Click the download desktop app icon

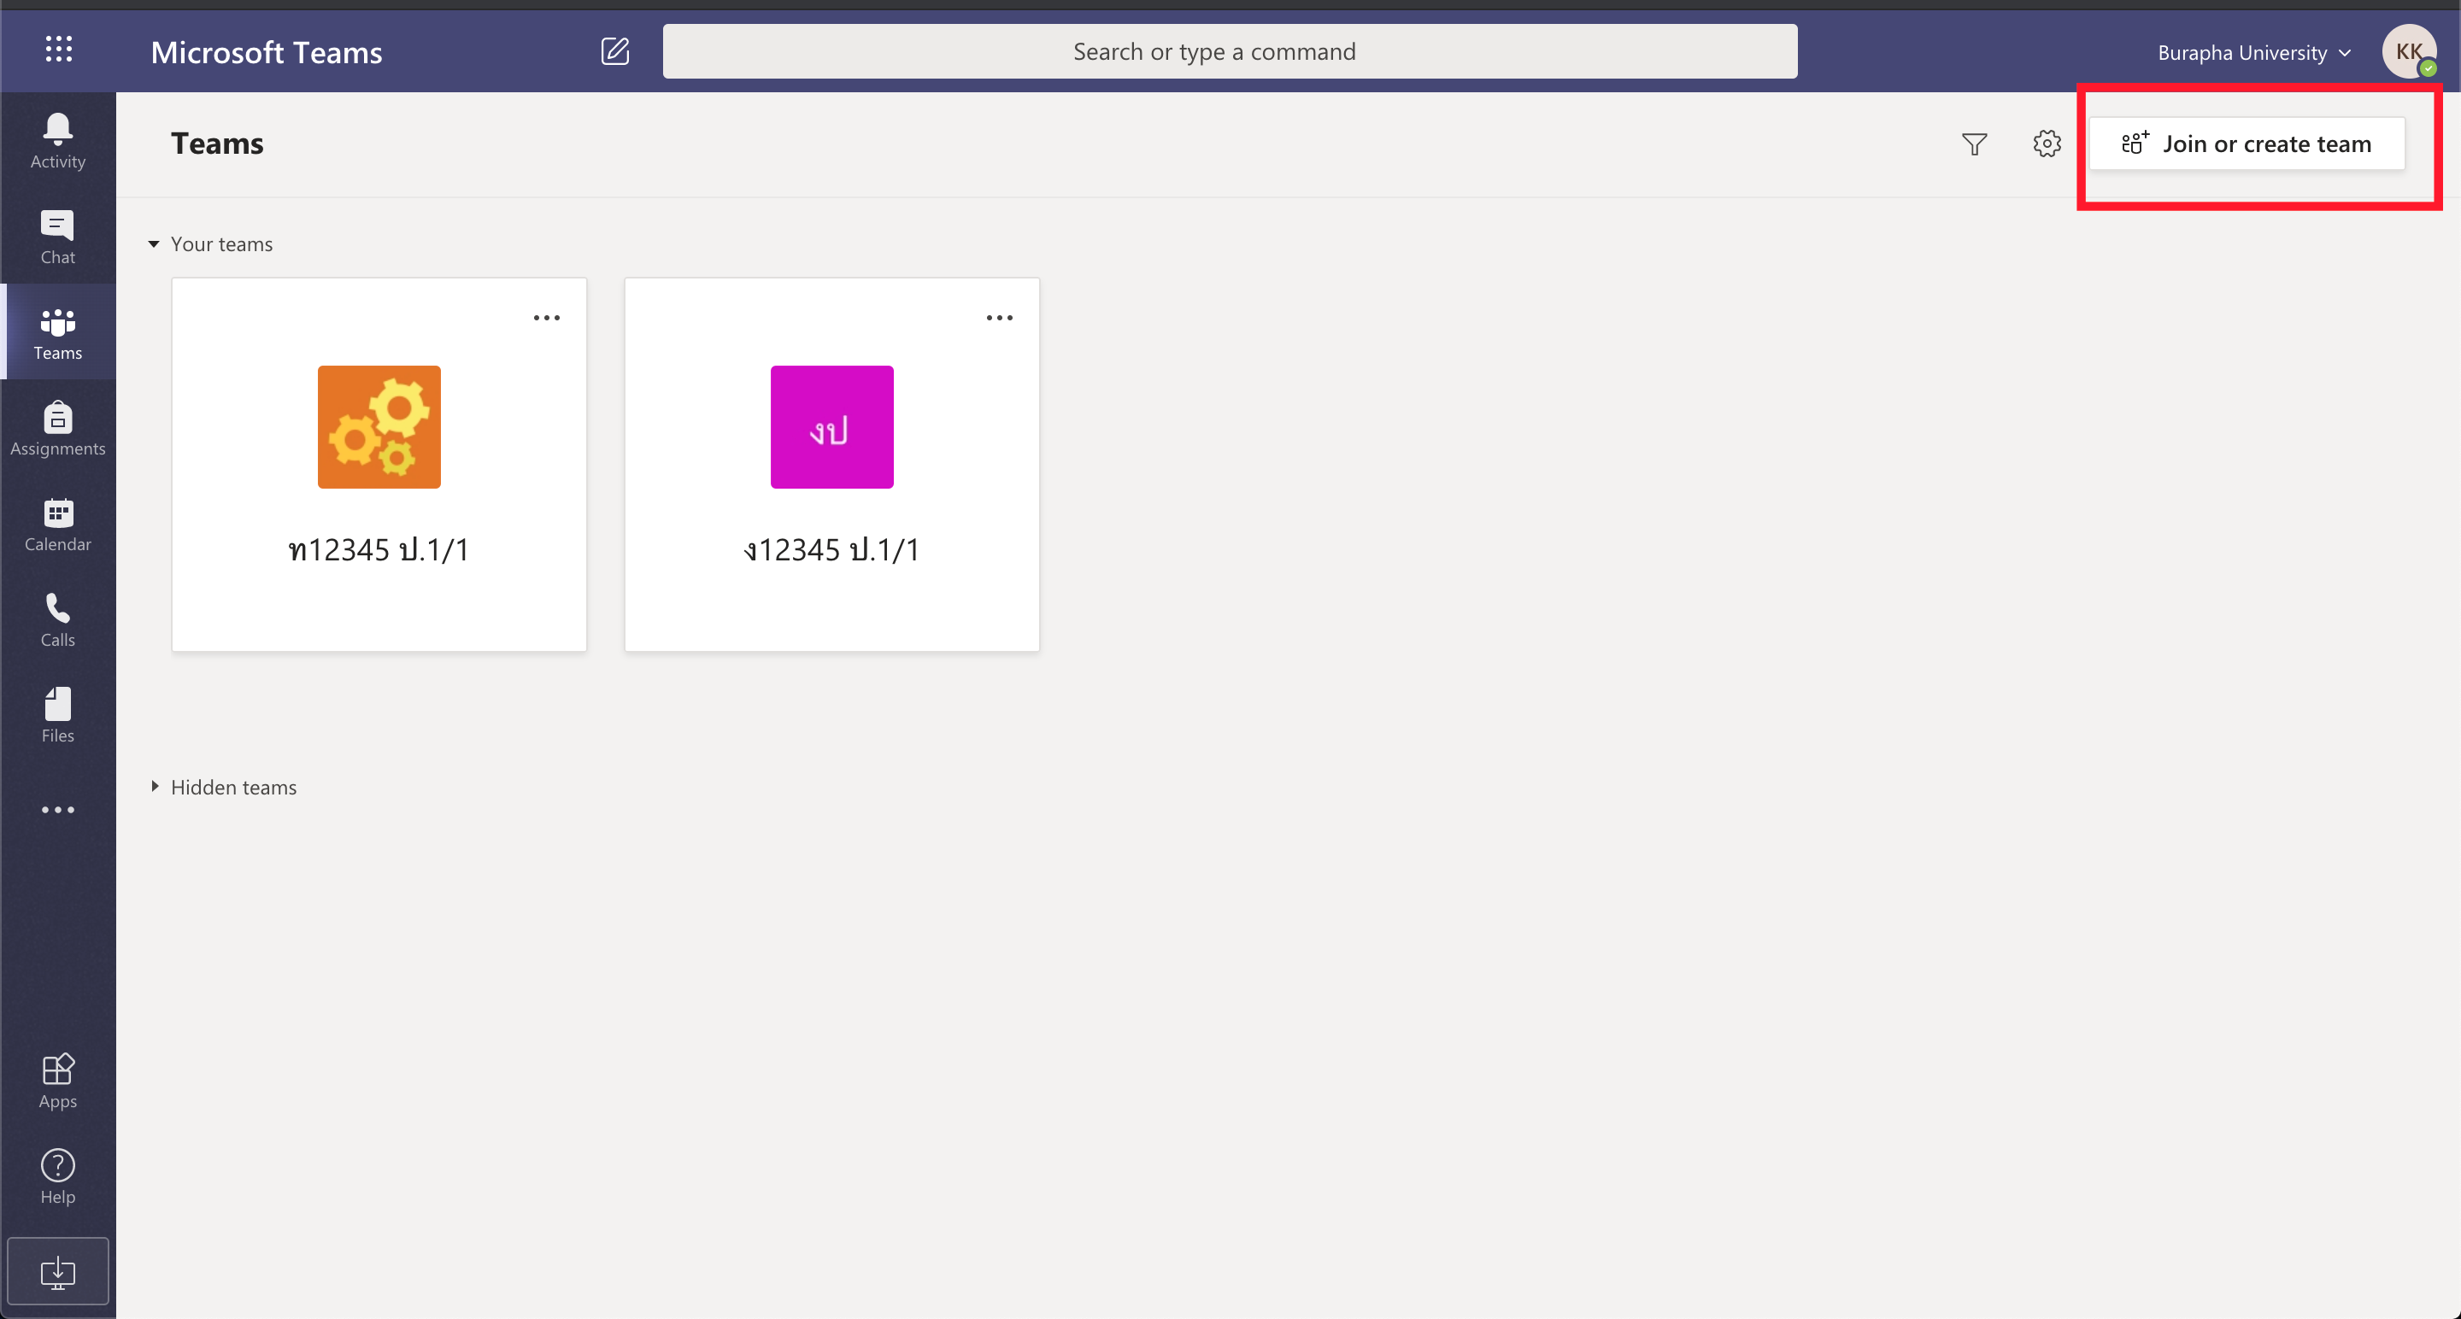(57, 1271)
